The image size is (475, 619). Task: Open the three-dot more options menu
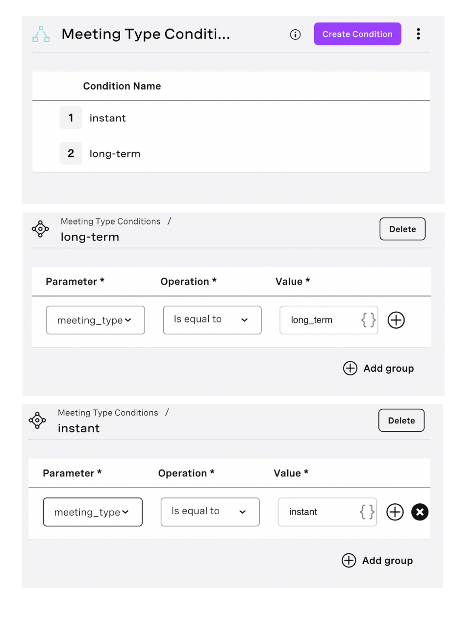pos(418,34)
